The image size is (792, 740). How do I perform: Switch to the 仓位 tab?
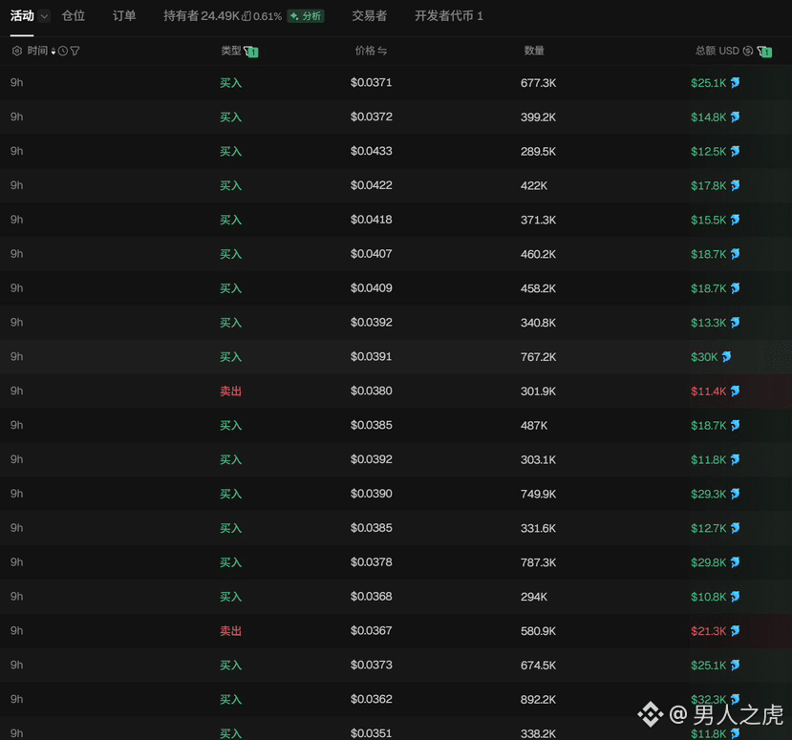tap(74, 16)
